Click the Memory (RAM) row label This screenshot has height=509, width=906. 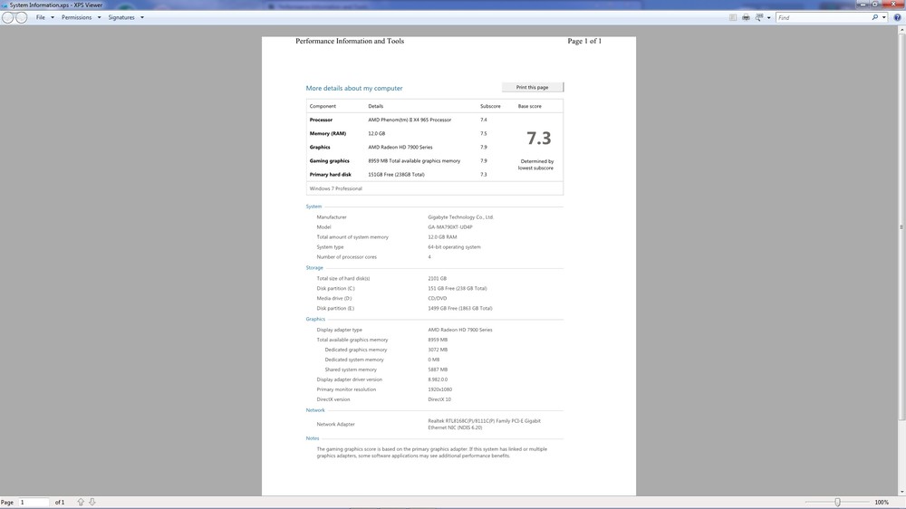tap(328, 133)
